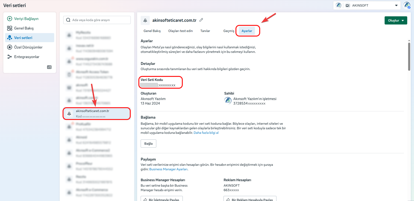Screen dimensions: 414x201
Task: Click the dataset search input field
Action: [97, 20]
